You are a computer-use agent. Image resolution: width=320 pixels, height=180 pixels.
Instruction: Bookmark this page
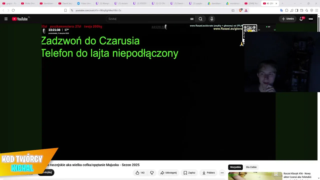[x=65, y=10]
